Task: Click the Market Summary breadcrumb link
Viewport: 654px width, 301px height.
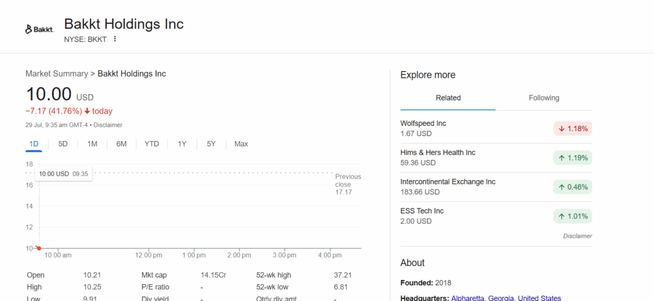Action: coord(57,73)
